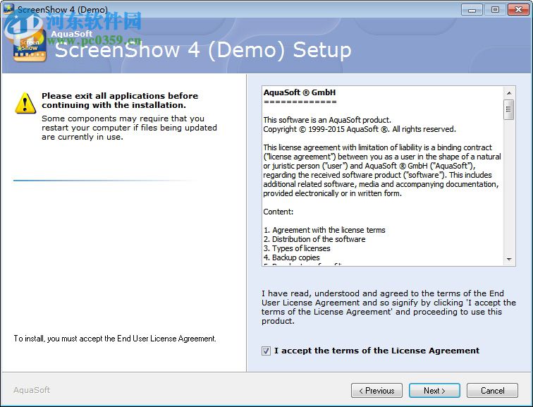Screen dimensions: 533x407
Task: Click the license scrollbar down arrow
Action: (509, 259)
